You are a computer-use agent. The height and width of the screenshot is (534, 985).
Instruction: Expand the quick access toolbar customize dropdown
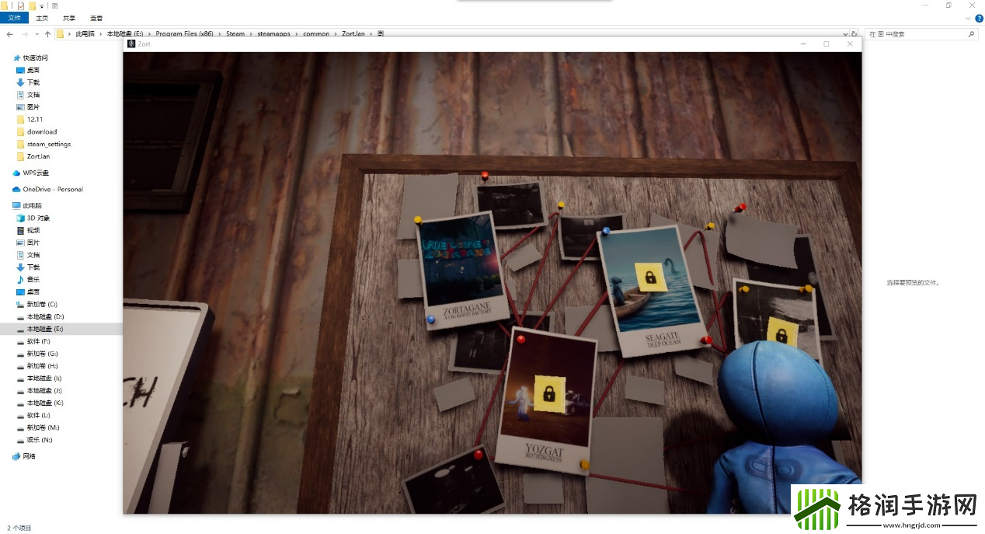[x=42, y=5]
